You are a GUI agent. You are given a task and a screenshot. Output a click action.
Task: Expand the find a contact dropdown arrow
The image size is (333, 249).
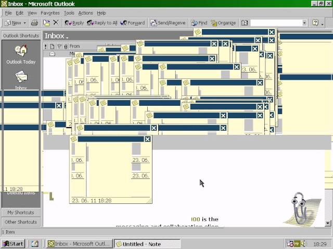click(304, 23)
